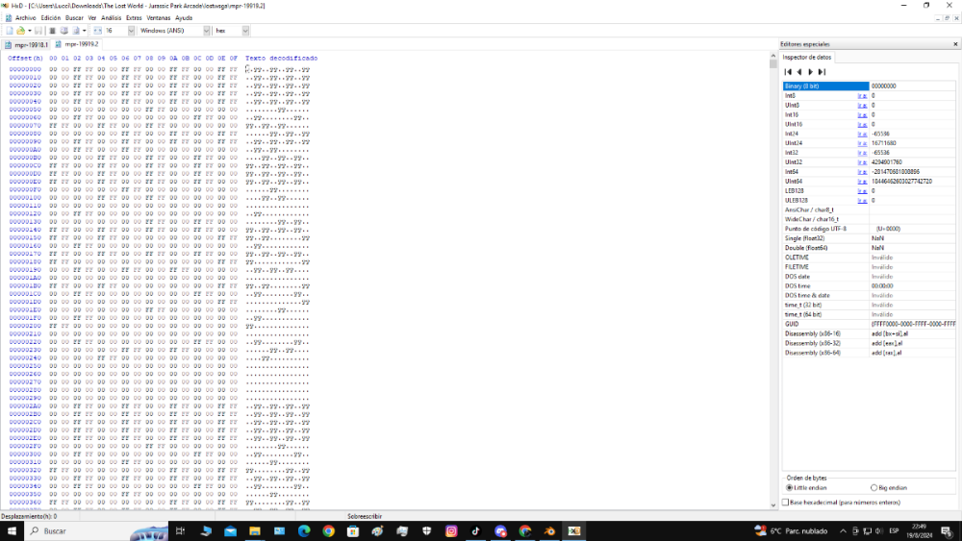962x541 pixels.
Task: Click the 'Ir a' link for ULEB128
Action: [x=862, y=200]
